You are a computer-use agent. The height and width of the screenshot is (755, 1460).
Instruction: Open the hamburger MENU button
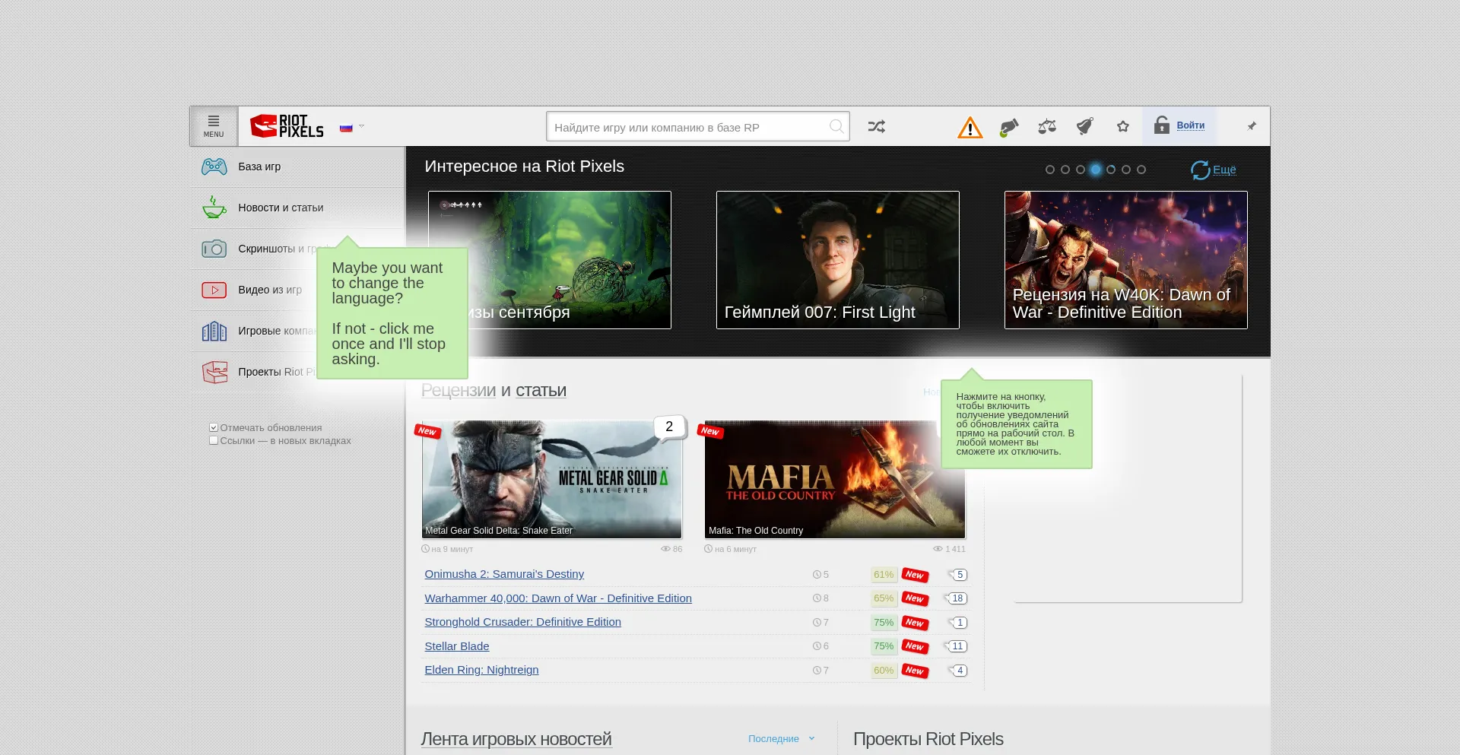tap(214, 126)
